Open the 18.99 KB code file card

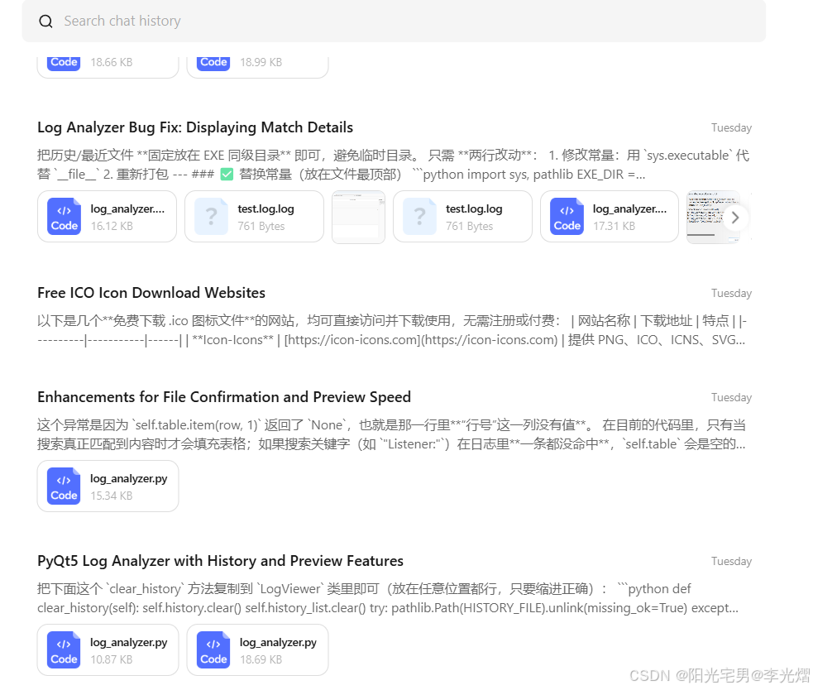[257, 66]
